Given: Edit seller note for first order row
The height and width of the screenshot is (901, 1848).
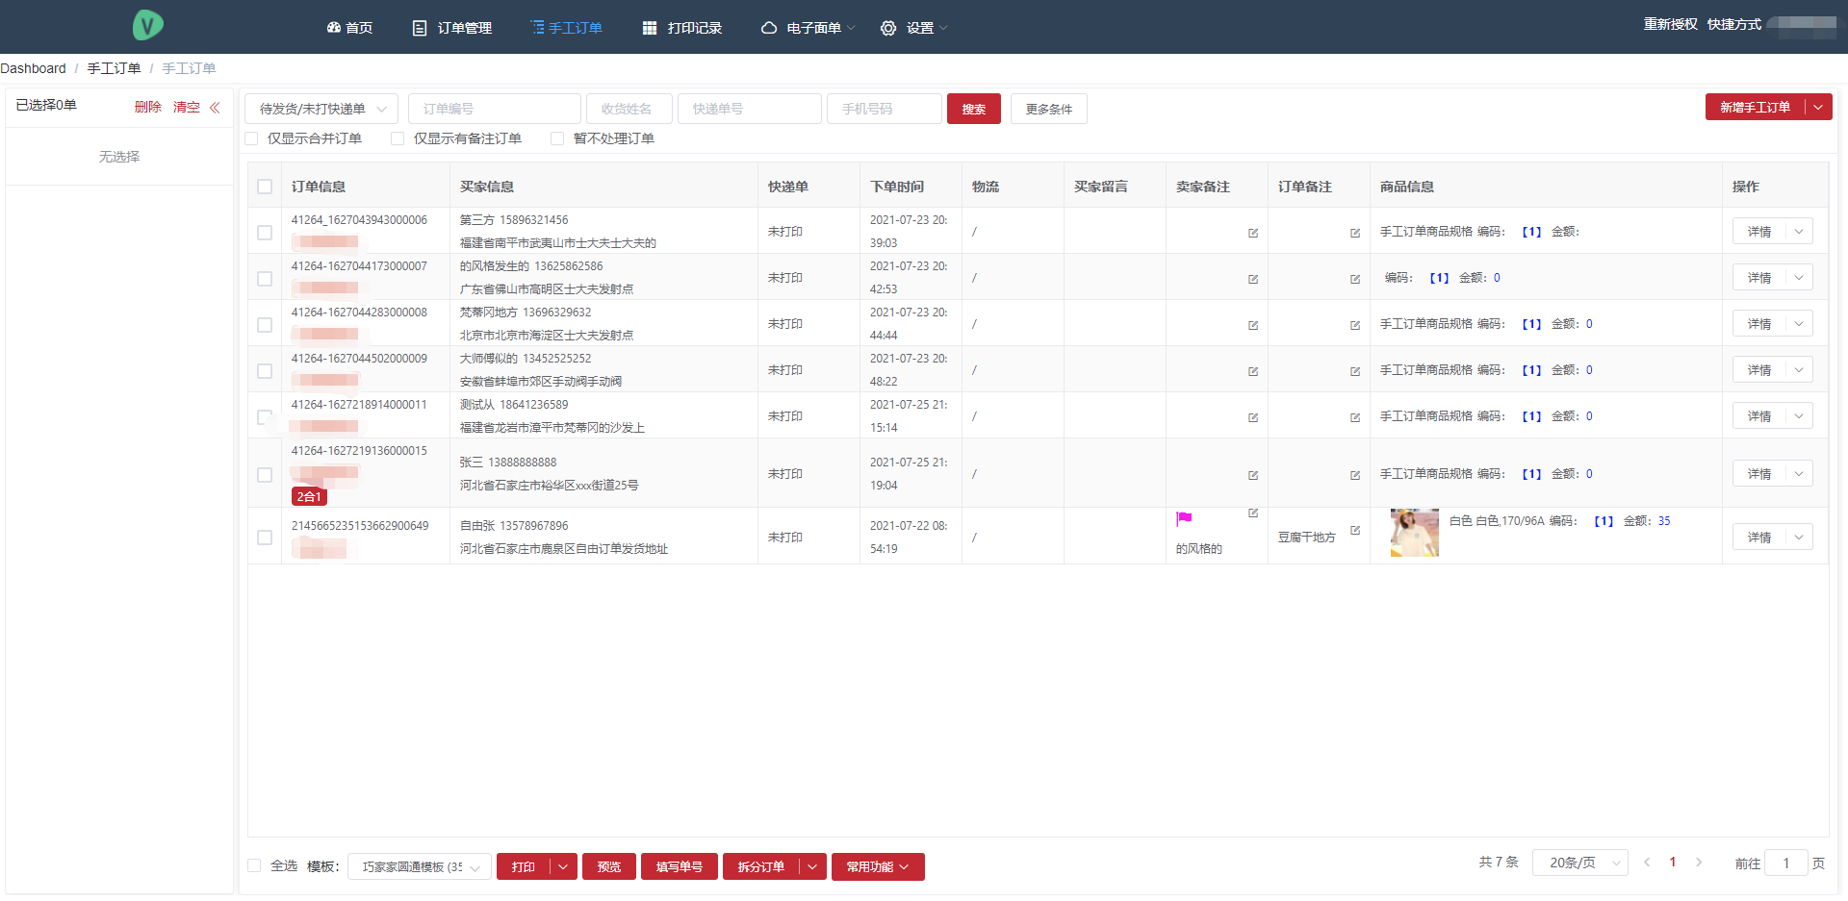Looking at the screenshot, I should click(1253, 233).
